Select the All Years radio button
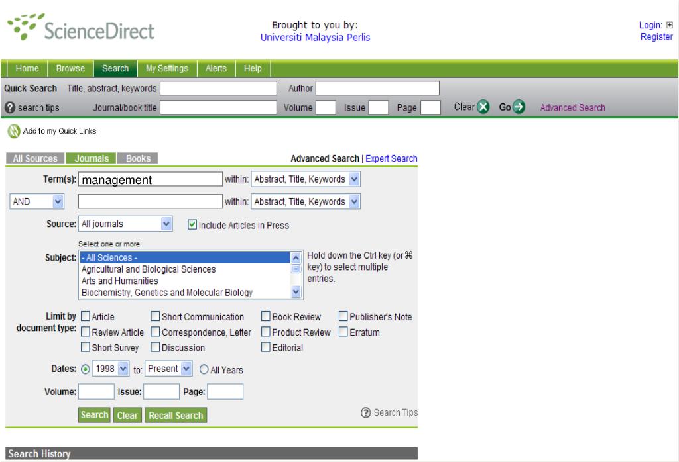This screenshot has width=679, height=462. tap(204, 369)
